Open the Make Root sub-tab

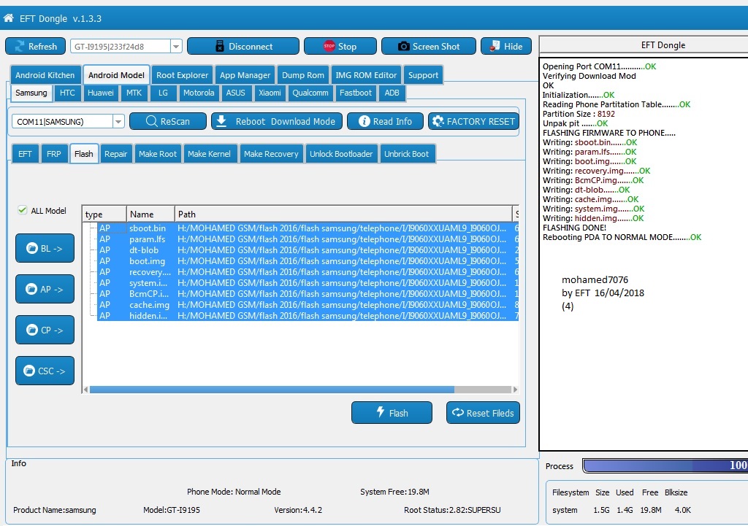tap(158, 153)
